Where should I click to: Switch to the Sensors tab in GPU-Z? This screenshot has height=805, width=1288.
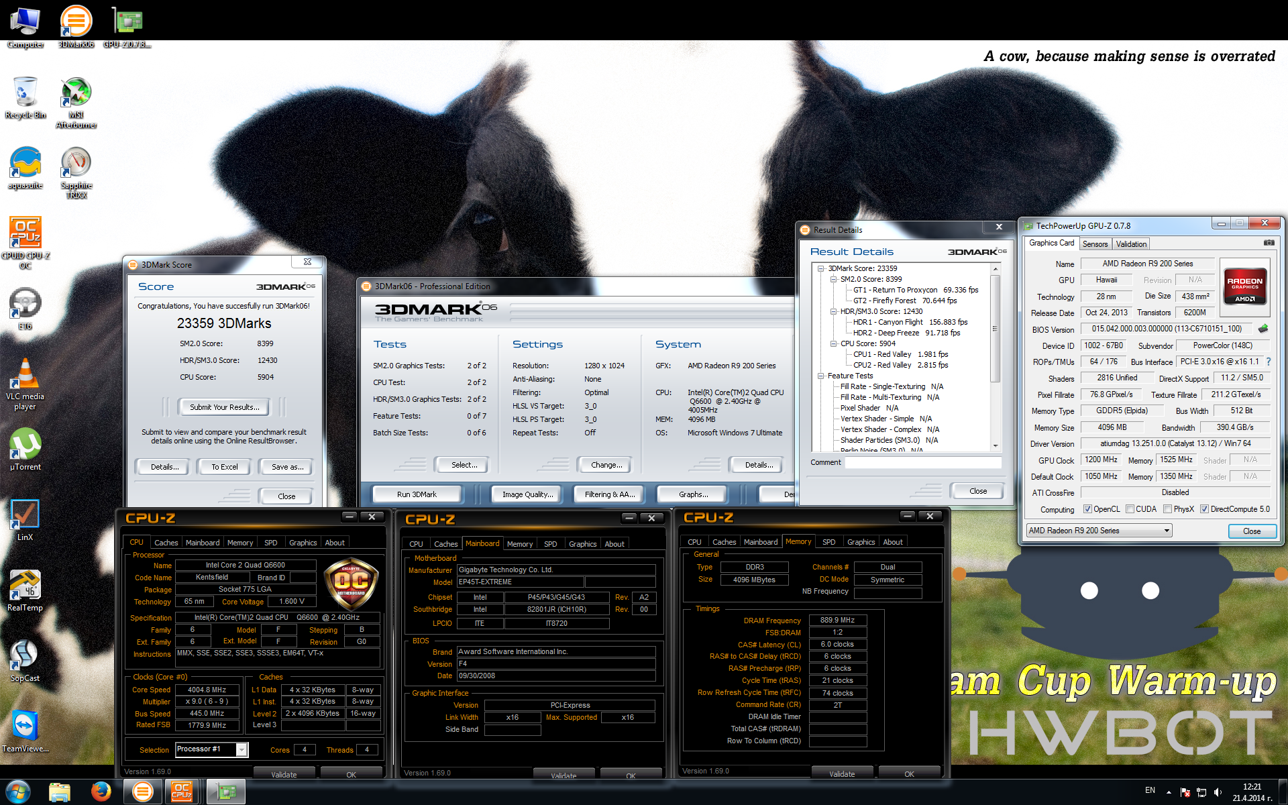pyautogui.click(x=1095, y=244)
